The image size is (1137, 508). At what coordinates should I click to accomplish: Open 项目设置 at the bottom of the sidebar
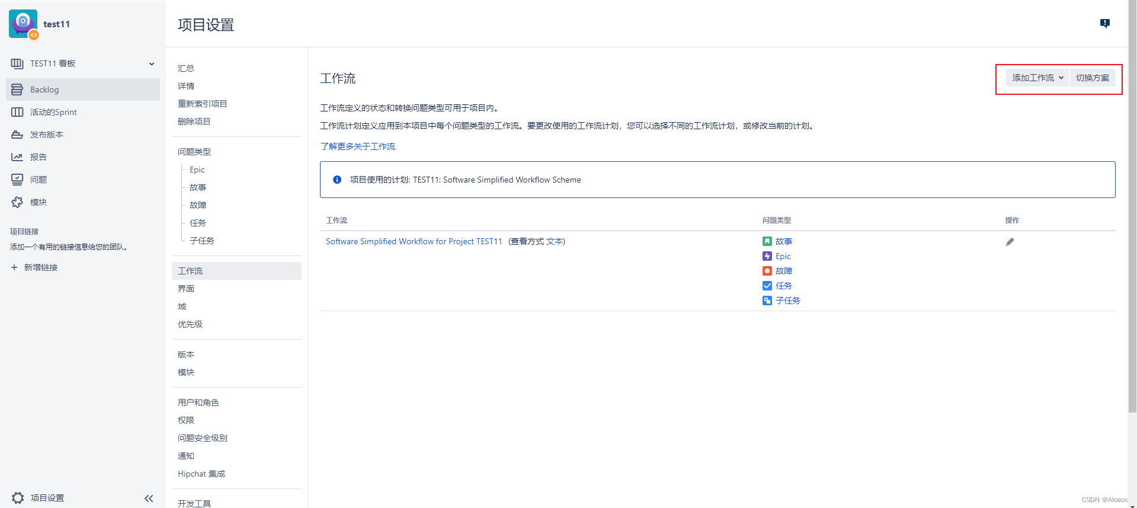pos(47,498)
